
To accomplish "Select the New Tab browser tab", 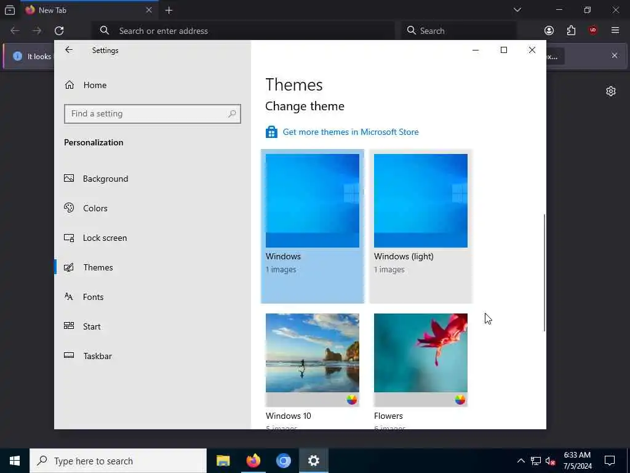I will 89,10.
